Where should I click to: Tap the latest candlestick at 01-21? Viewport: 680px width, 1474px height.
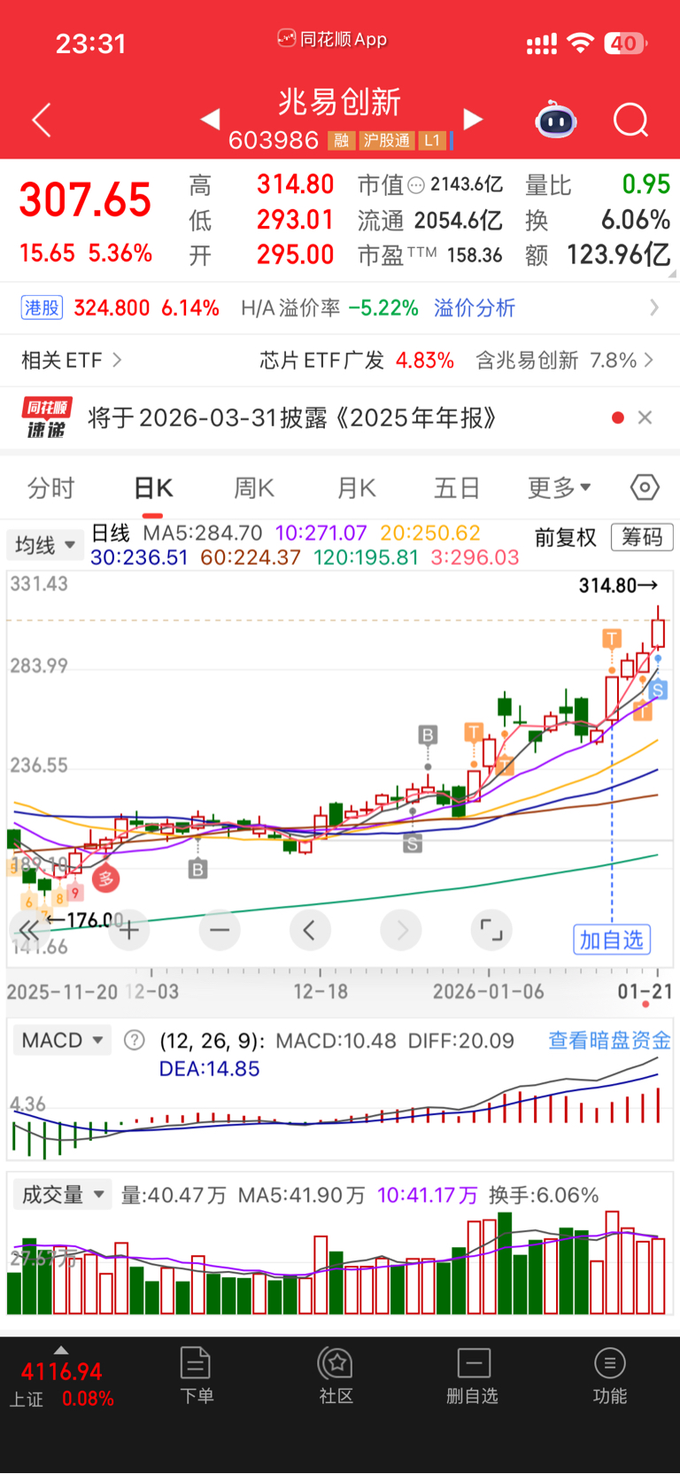click(x=658, y=632)
